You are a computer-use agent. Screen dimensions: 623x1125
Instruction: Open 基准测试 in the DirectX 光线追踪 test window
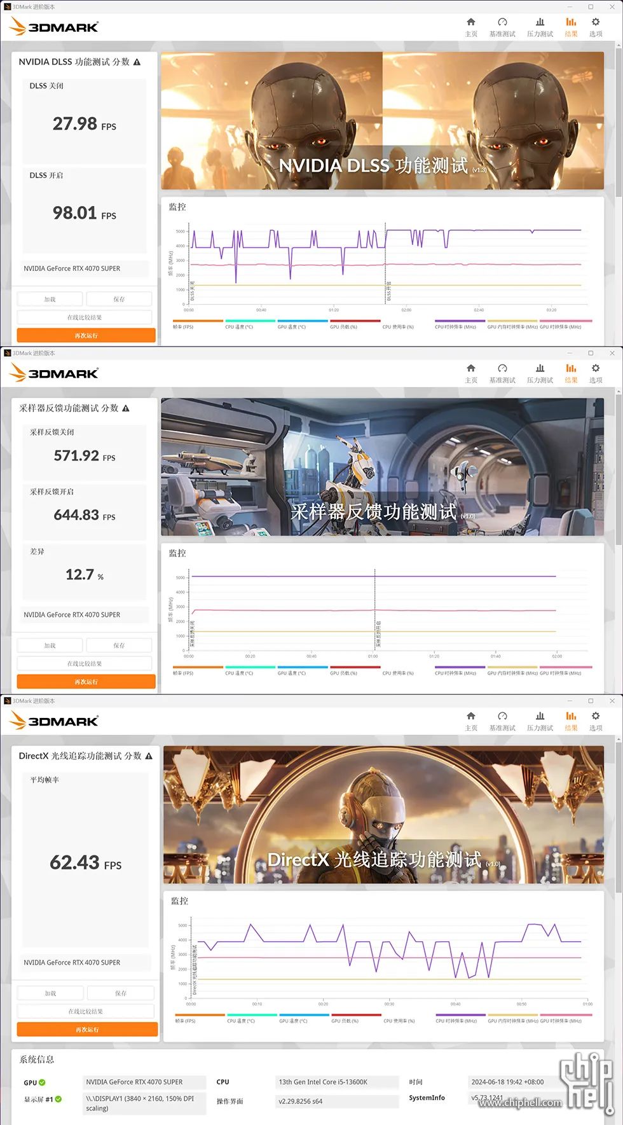click(502, 721)
